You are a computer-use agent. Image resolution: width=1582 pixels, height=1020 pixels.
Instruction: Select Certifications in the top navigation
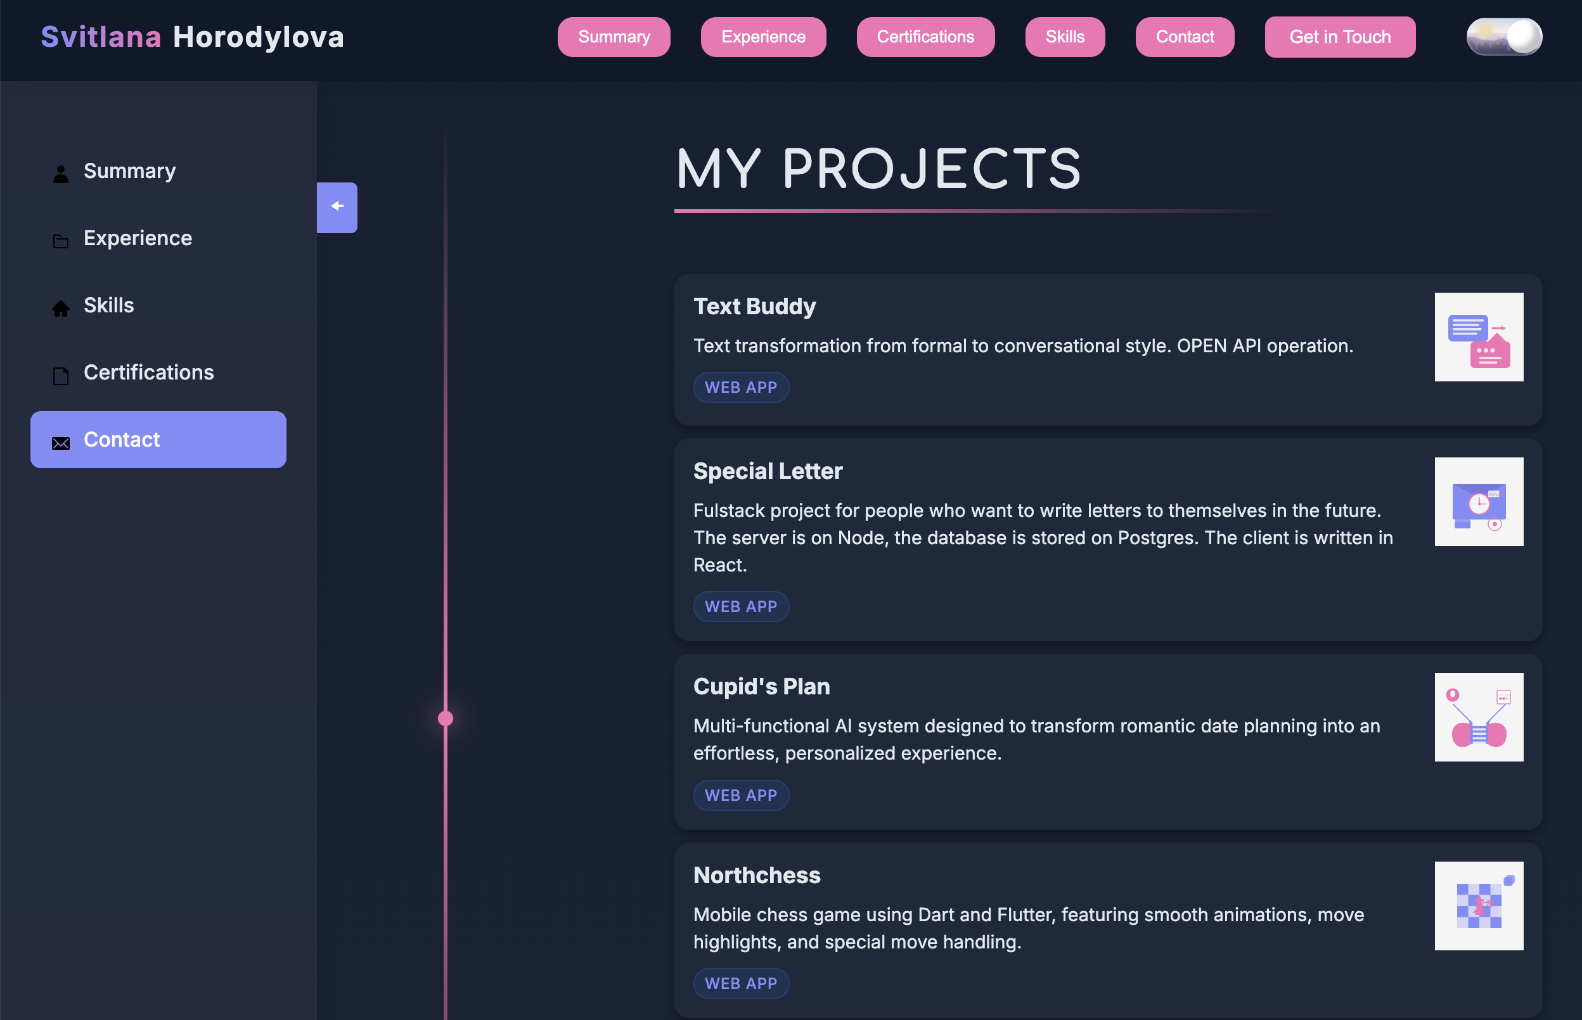click(925, 37)
